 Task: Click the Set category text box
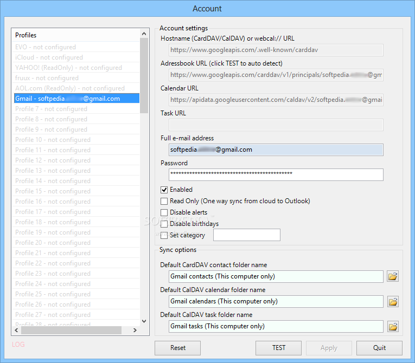[247, 235]
